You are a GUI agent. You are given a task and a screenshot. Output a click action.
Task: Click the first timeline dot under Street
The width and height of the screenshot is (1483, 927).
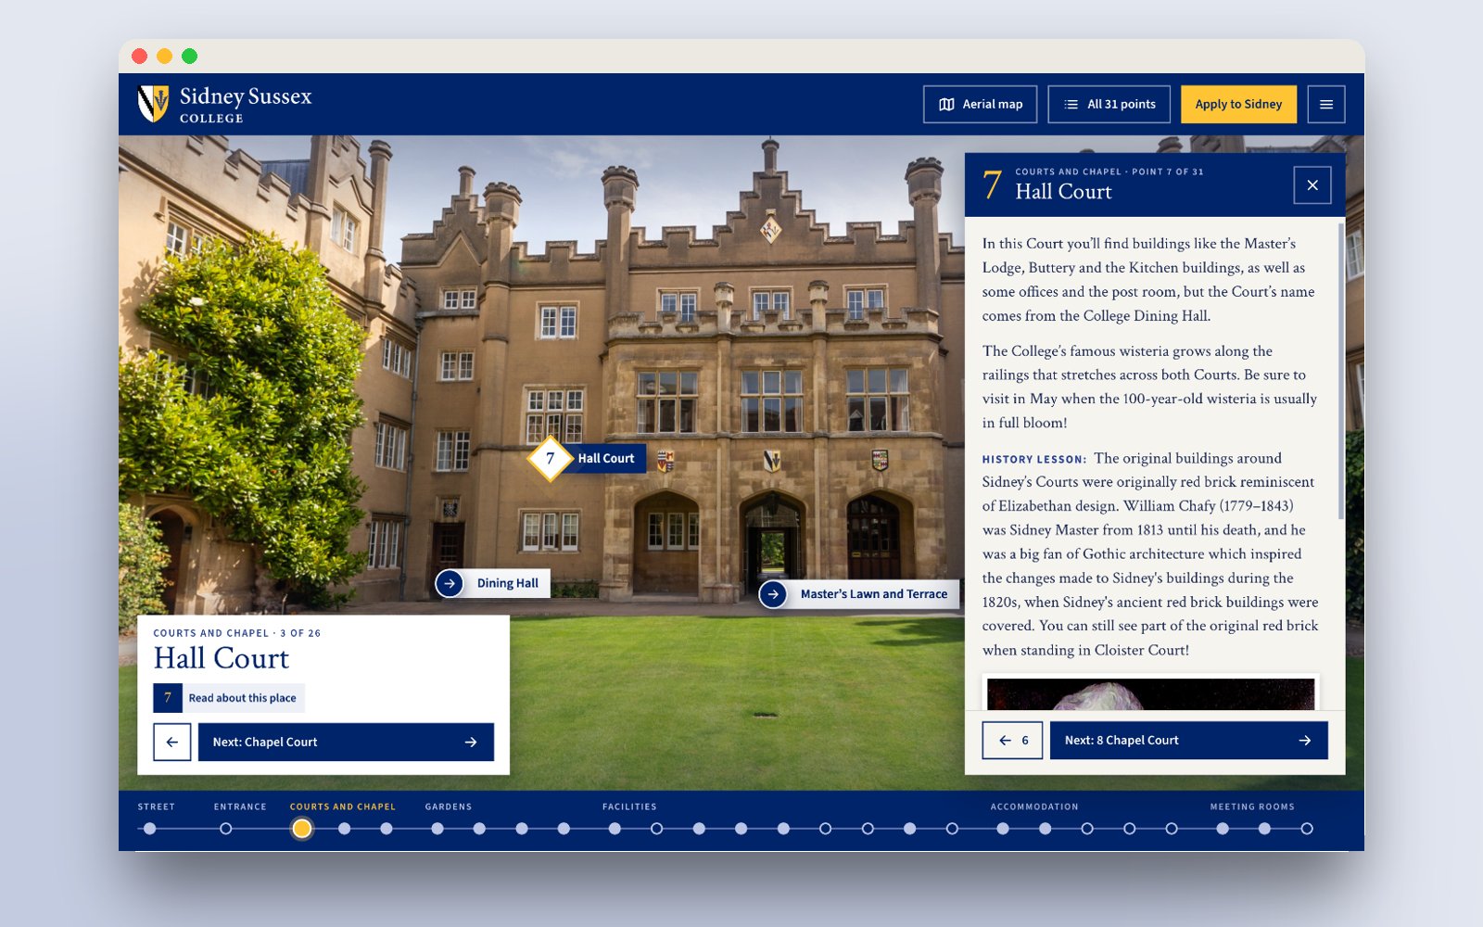tap(150, 829)
